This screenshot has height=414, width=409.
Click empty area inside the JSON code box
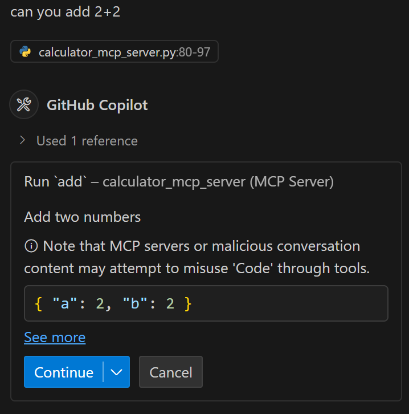pos(290,303)
